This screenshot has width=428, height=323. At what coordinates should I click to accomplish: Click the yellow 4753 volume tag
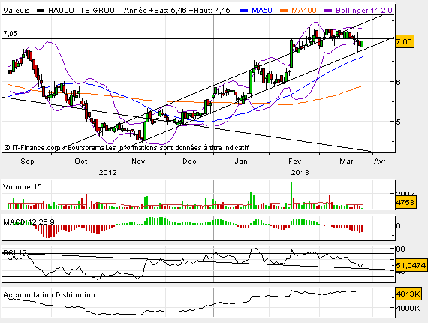tap(405, 203)
